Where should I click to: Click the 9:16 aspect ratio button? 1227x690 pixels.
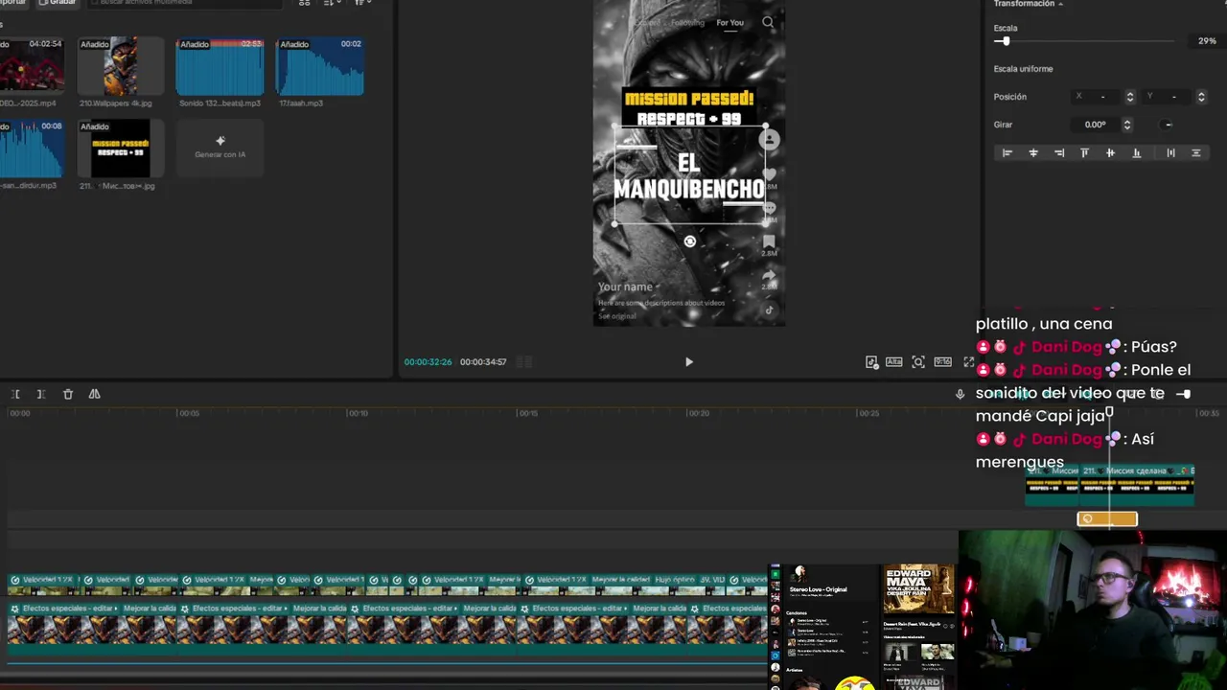pyautogui.click(x=943, y=362)
